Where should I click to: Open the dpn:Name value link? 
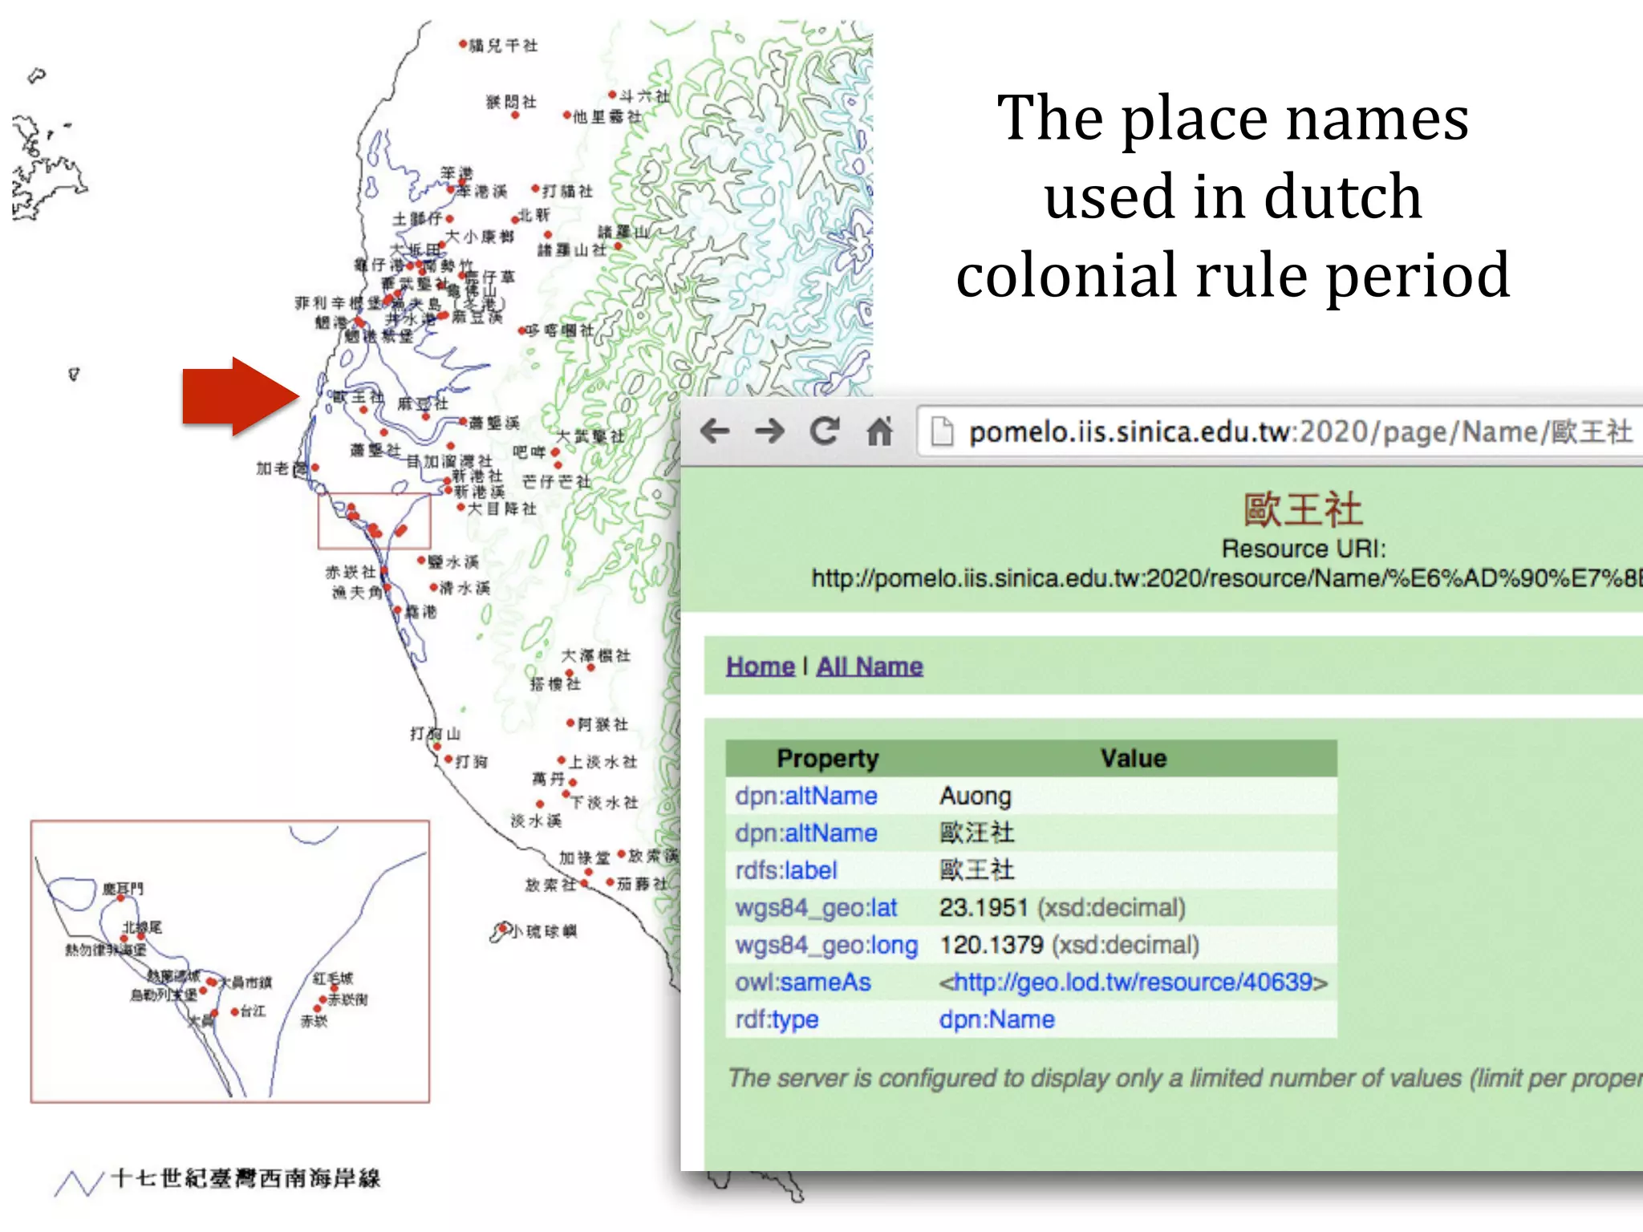coord(996,1019)
